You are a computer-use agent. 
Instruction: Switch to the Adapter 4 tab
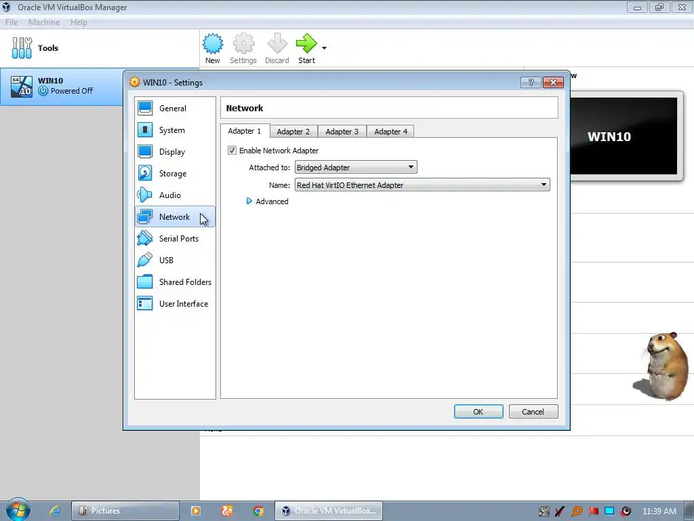tap(391, 132)
